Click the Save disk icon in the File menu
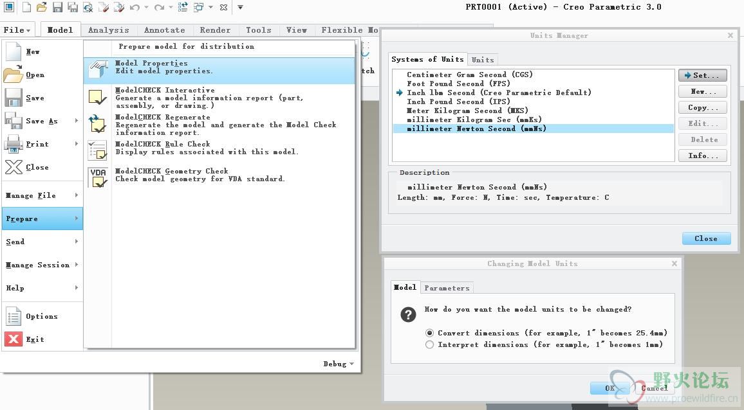Viewport: 744px width, 410px height. point(14,98)
